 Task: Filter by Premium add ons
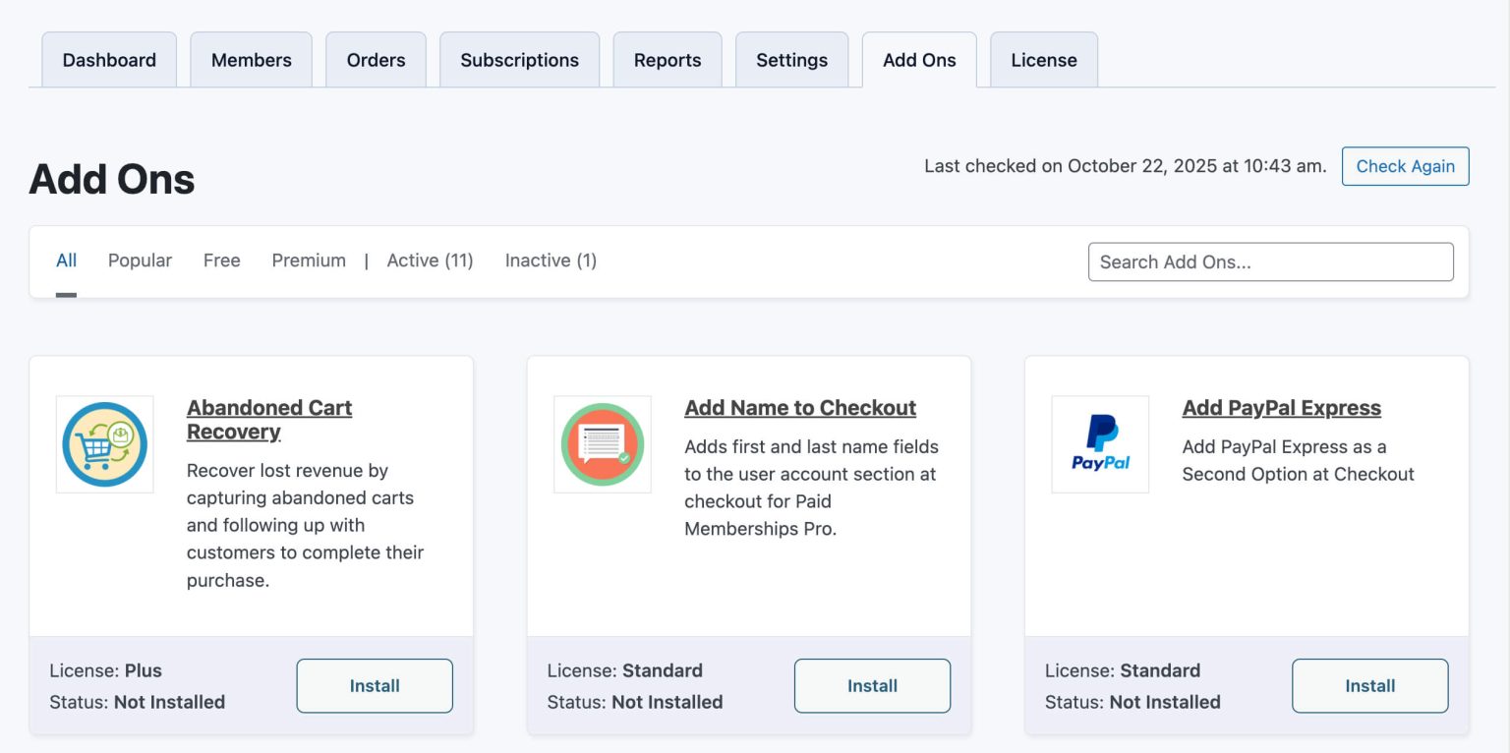tap(309, 261)
